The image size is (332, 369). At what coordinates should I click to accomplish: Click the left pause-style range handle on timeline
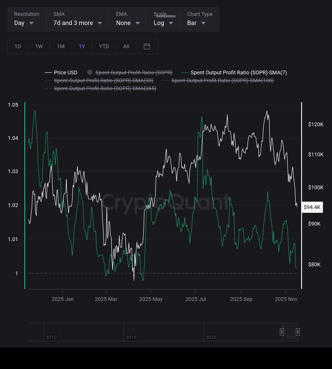tap(282, 332)
